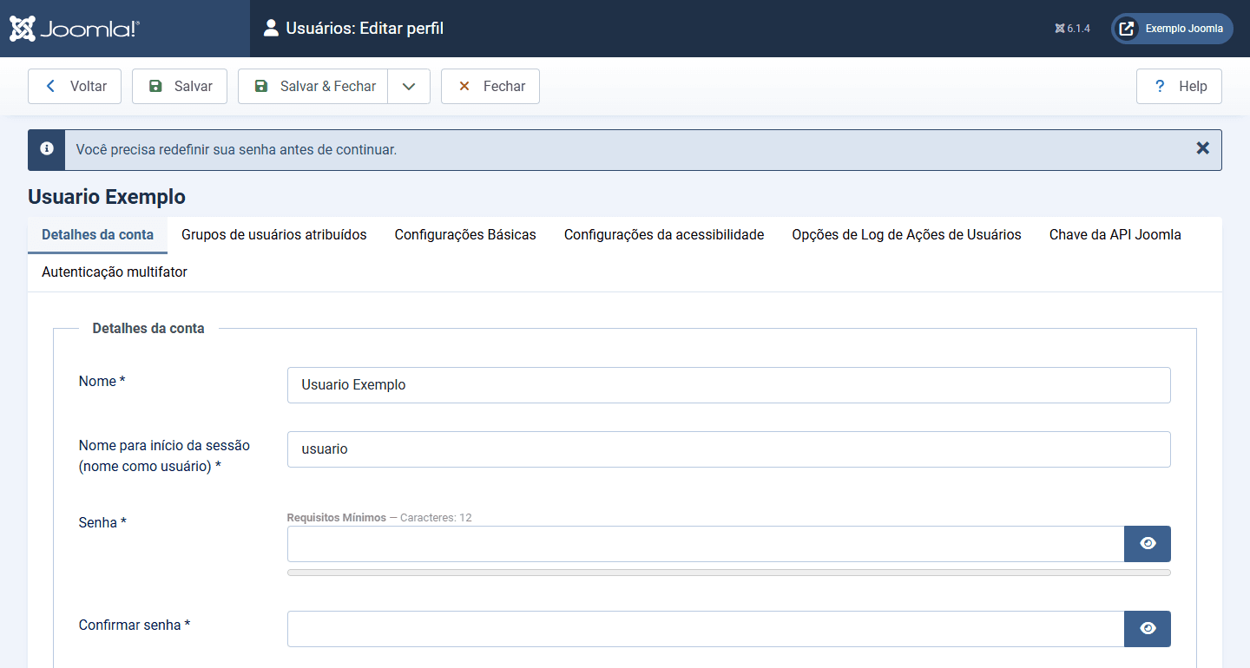Click the Fechar button

(x=490, y=87)
